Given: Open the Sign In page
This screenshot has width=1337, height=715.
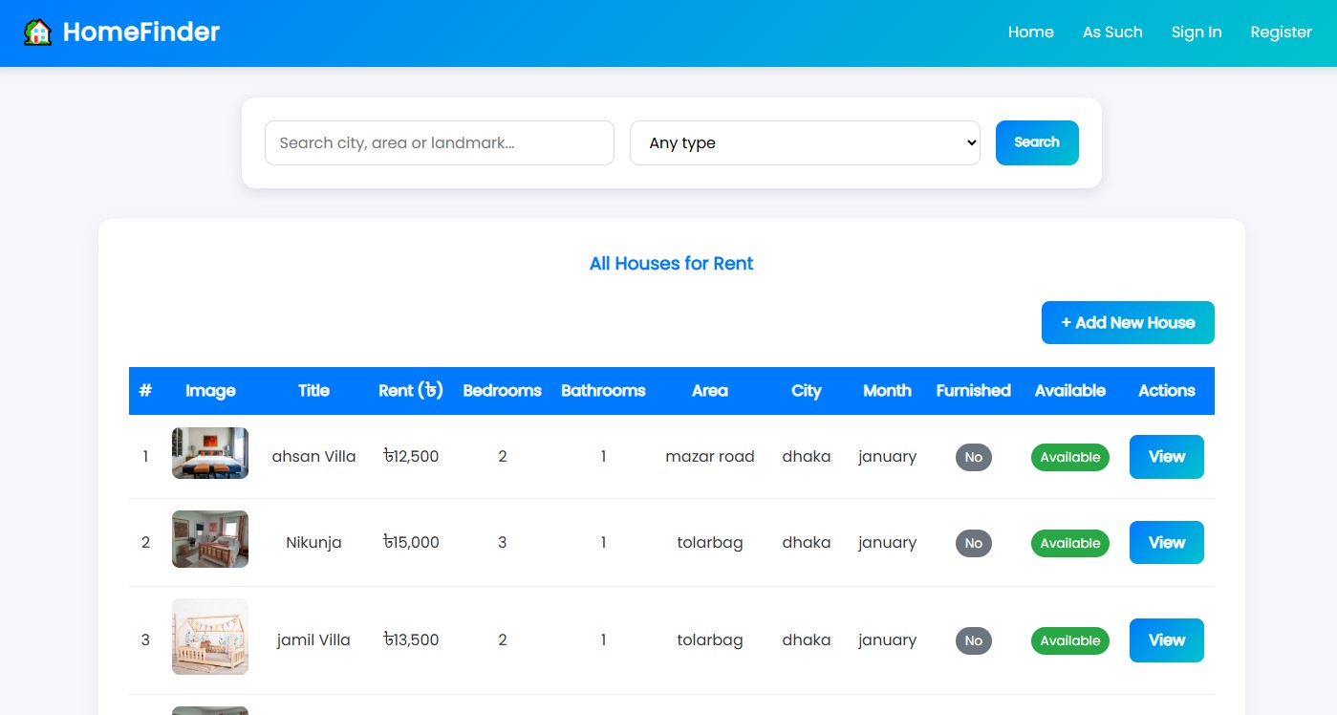Looking at the screenshot, I should 1197,32.
